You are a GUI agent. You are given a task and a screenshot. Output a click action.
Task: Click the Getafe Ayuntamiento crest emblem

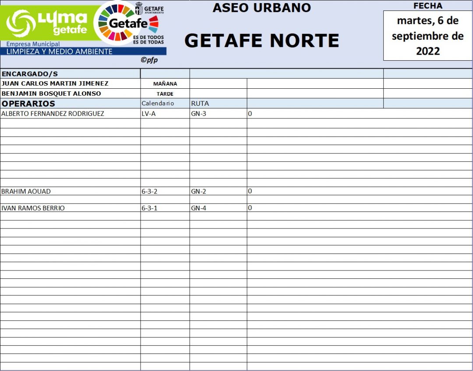click(138, 9)
